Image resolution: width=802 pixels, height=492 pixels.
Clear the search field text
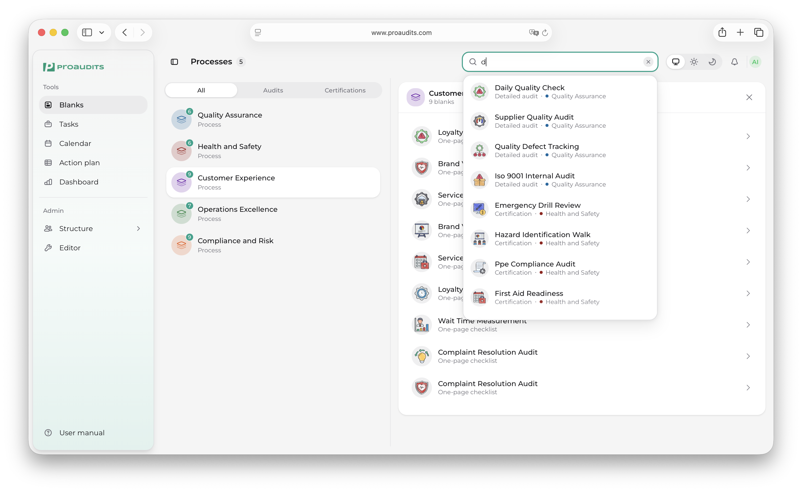[x=648, y=62]
